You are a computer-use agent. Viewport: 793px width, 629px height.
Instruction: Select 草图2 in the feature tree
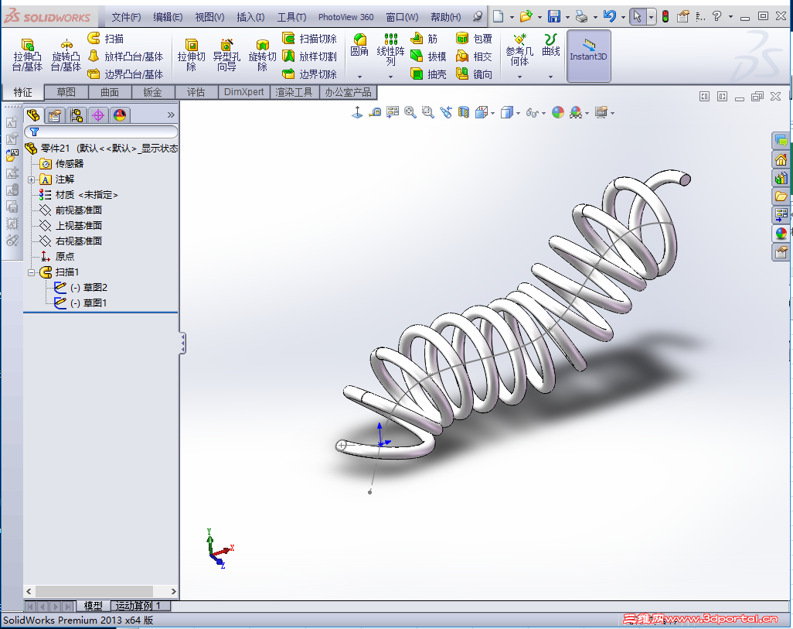81,288
